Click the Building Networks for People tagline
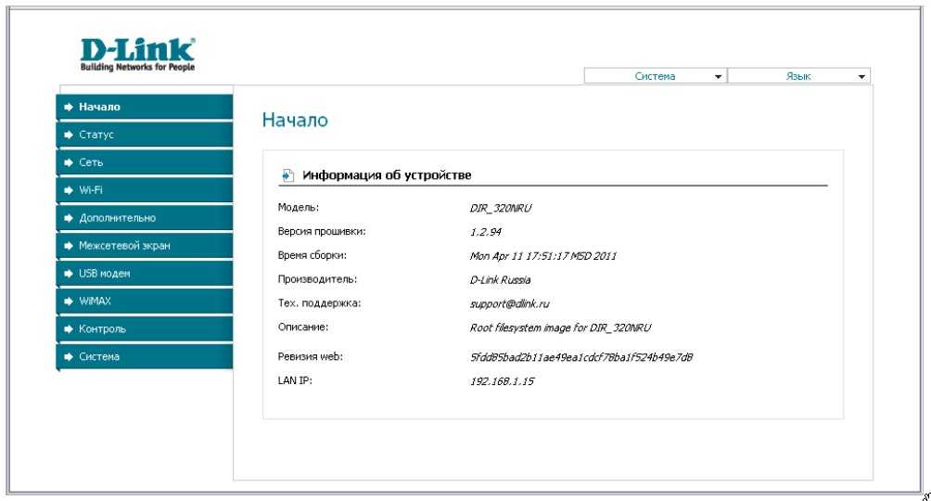The image size is (931, 501). click(138, 67)
